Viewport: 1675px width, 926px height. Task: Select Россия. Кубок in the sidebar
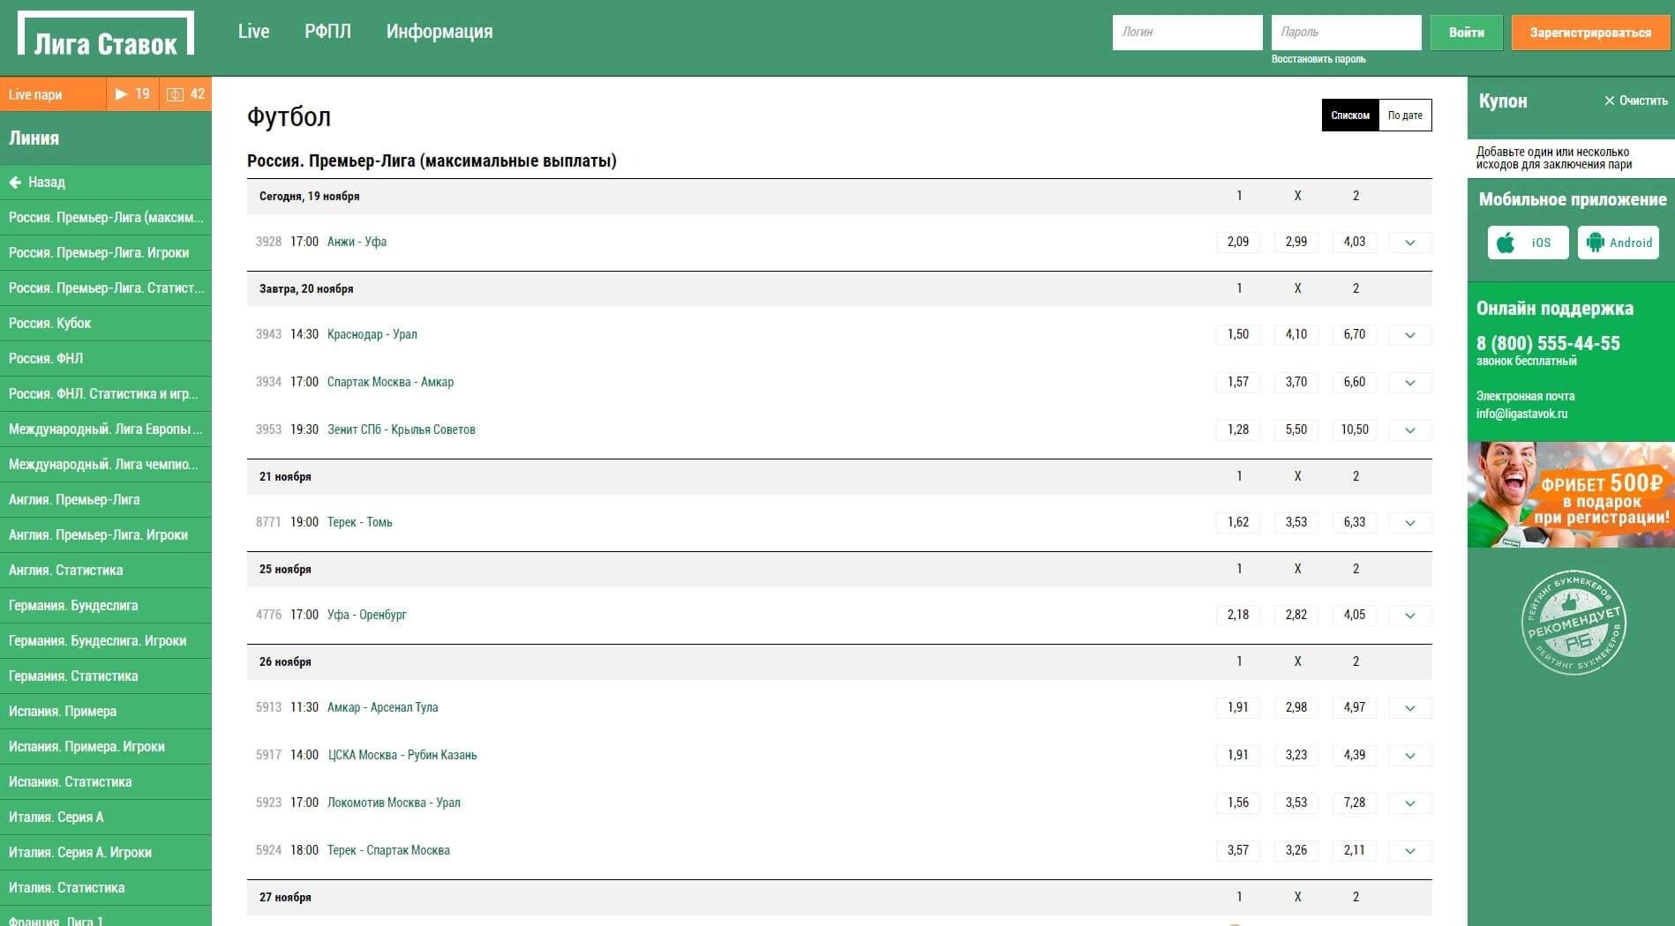[106, 324]
